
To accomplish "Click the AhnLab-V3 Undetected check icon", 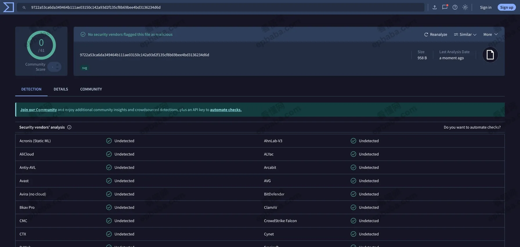I will pyautogui.click(x=353, y=141).
